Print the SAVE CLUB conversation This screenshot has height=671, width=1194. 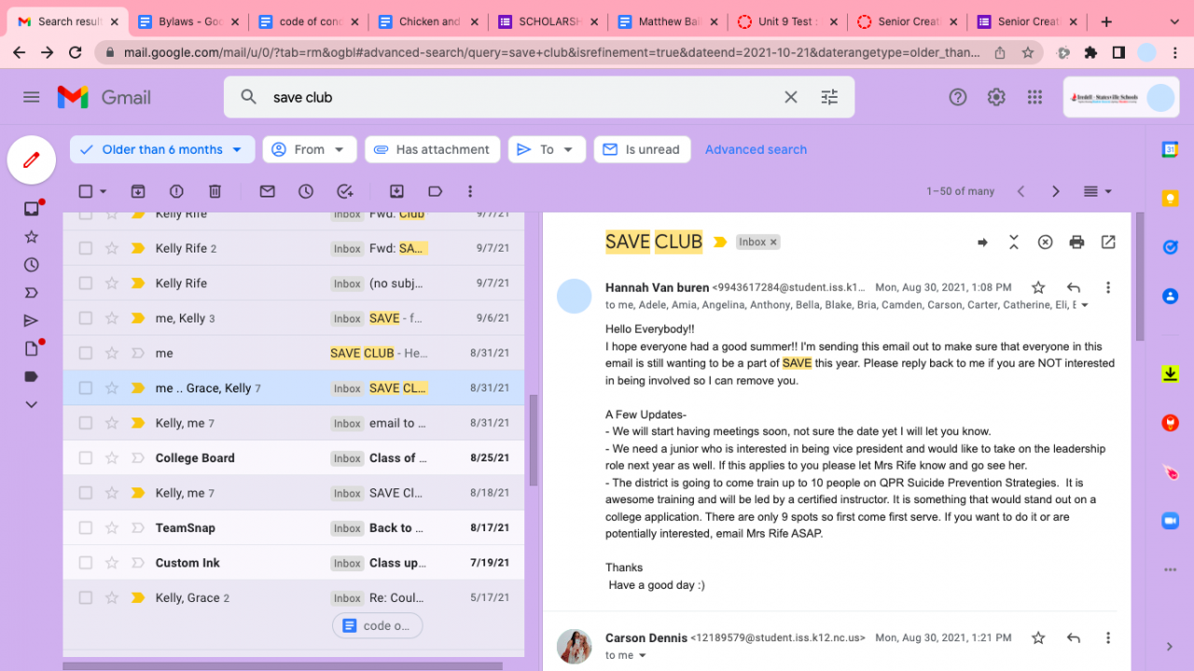(1076, 242)
